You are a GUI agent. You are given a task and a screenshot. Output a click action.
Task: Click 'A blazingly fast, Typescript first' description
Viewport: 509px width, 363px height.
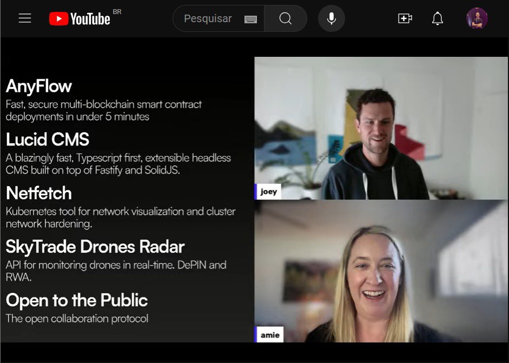pyautogui.click(x=118, y=164)
